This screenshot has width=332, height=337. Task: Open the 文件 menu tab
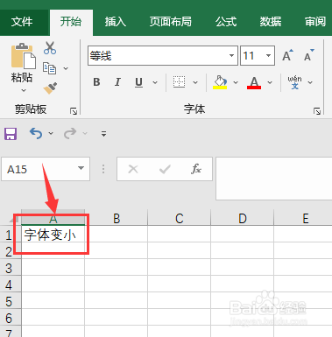(22, 22)
